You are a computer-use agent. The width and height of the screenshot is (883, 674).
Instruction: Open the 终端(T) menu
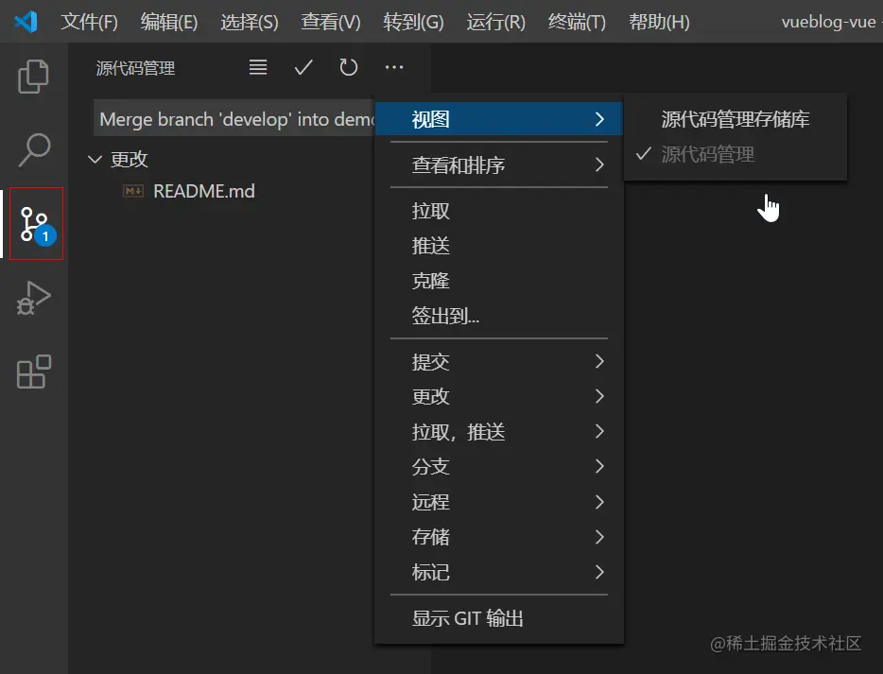click(577, 22)
